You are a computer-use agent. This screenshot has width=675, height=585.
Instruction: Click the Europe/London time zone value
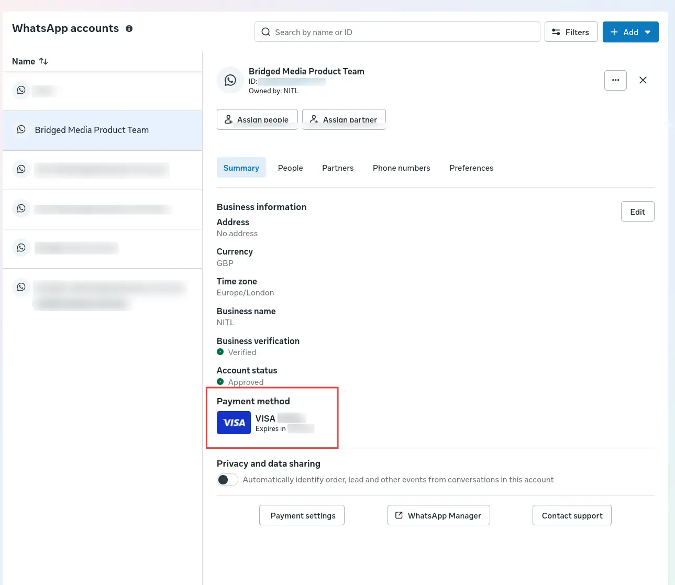coord(246,293)
